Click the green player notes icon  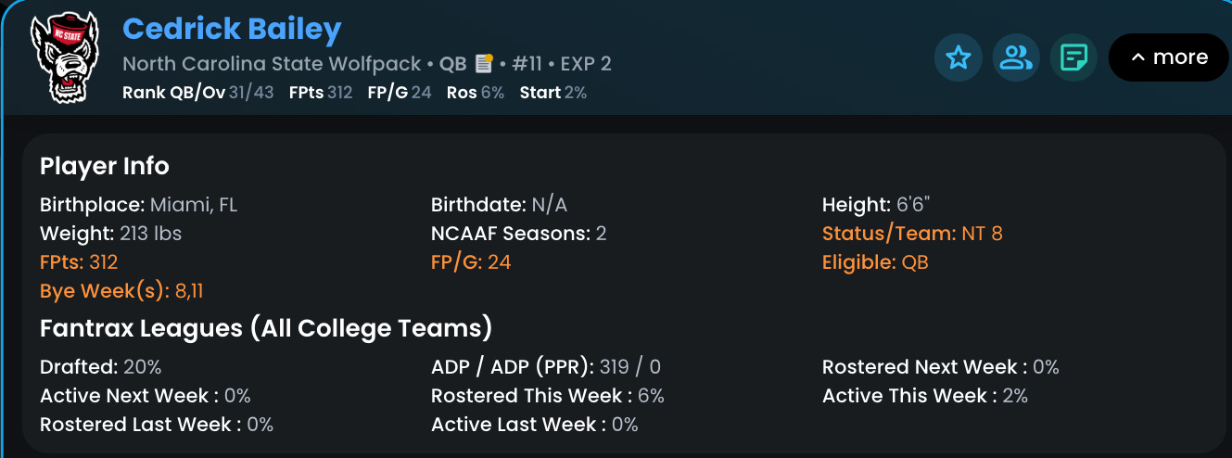1073,58
